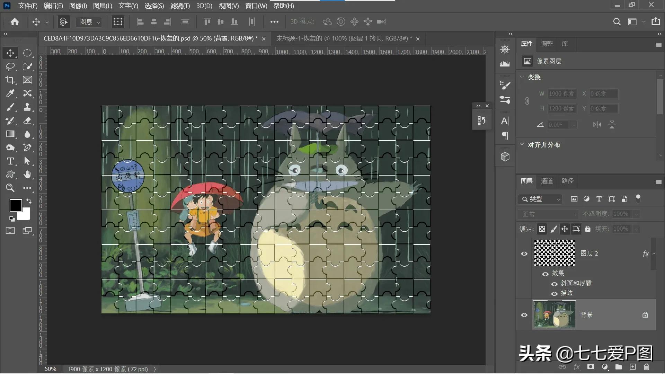665x374 pixels.
Task: Toggle lock position button
Action: pyautogui.click(x=565, y=229)
